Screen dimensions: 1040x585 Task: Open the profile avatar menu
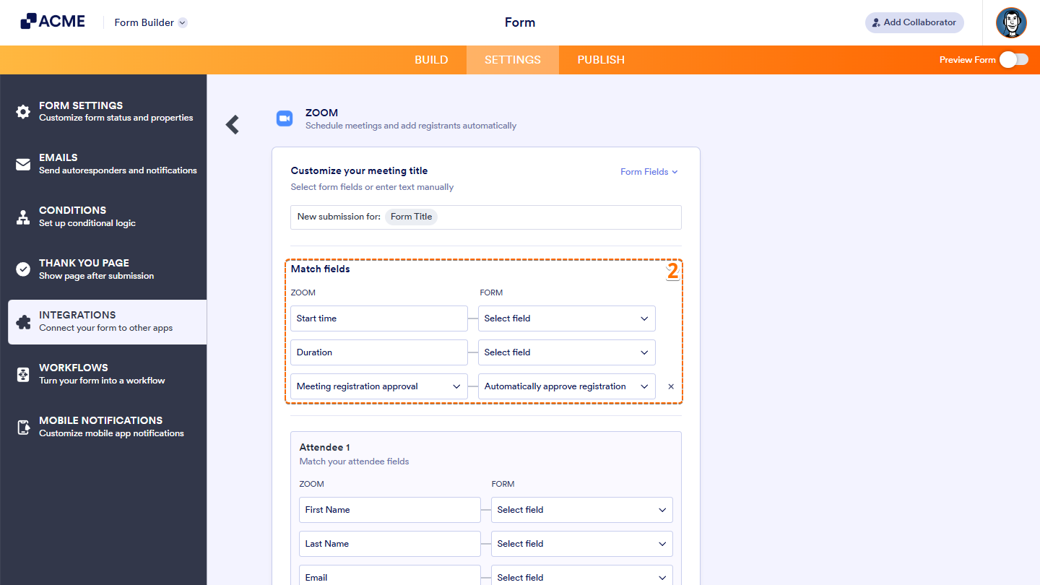(x=1011, y=22)
